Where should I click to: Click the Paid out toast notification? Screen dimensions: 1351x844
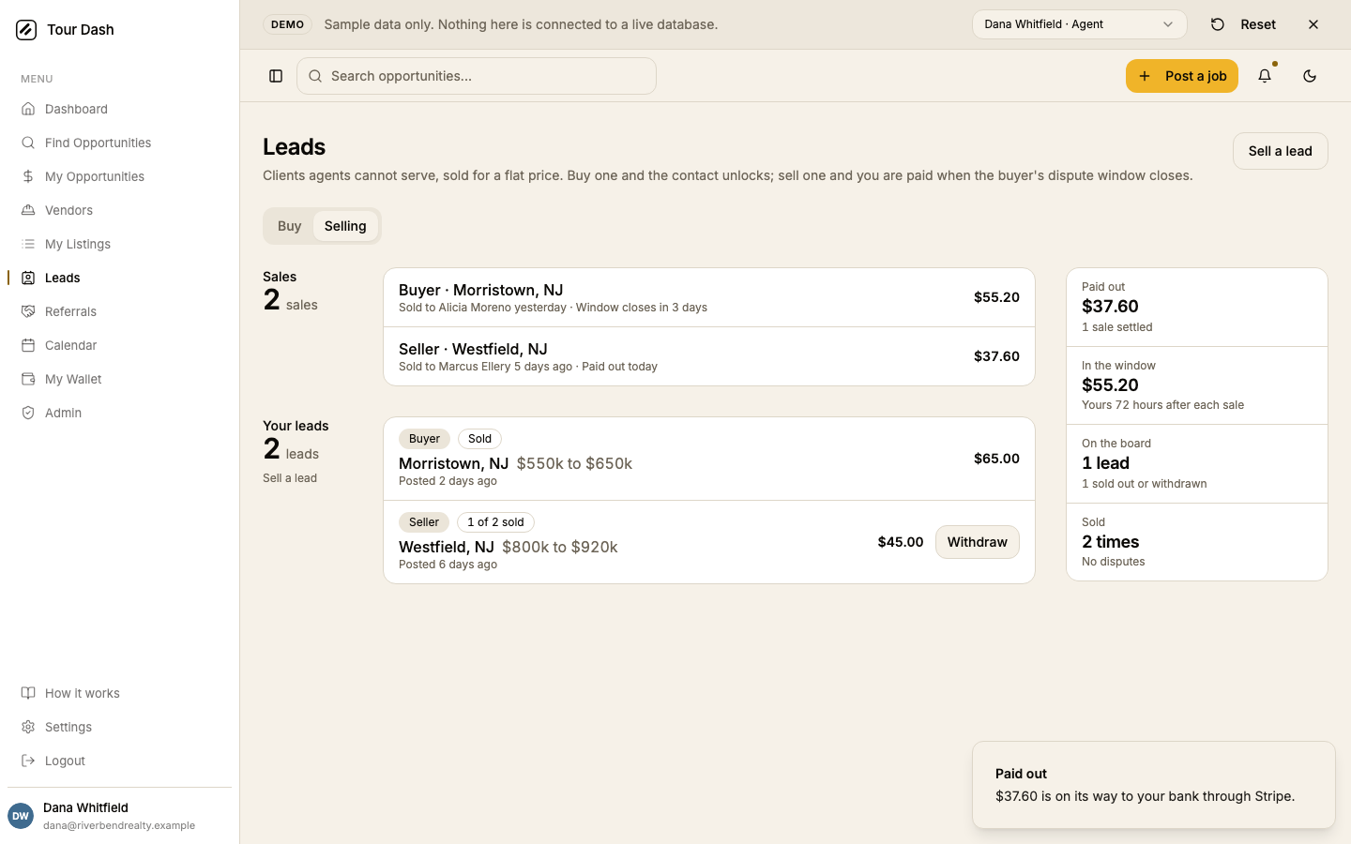[1154, 785]
